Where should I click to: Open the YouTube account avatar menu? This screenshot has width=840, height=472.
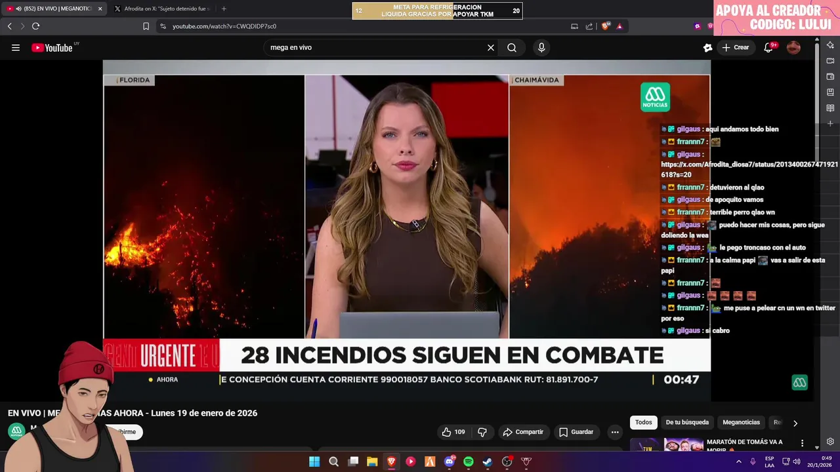click(x=793, y=47)
